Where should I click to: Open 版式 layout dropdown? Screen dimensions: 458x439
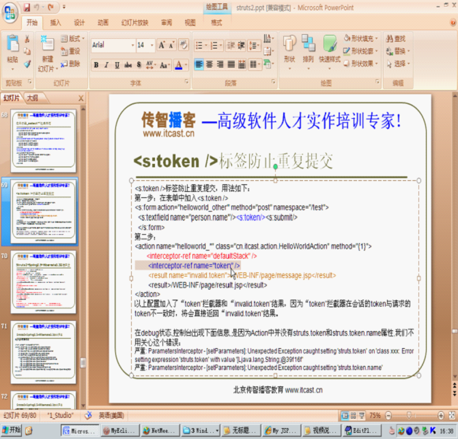point(73,38)
